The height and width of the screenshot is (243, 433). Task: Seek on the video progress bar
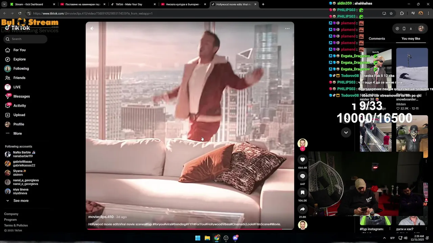[x=189, y=229]
